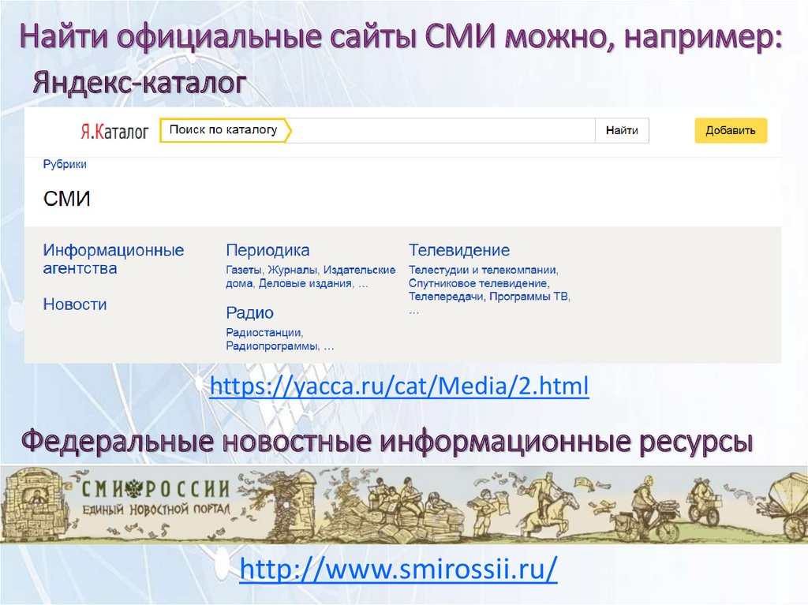
Task: Open the www.smirossii.ru hyperlink
Action: click(x=398, y=568)
